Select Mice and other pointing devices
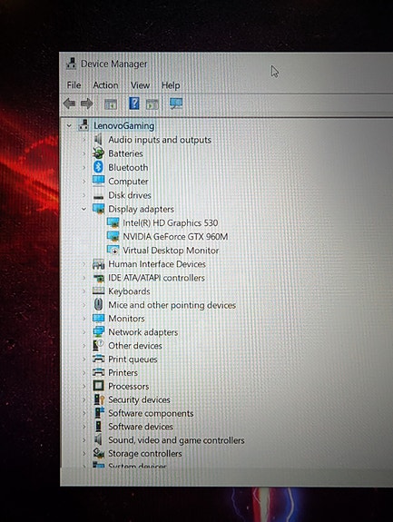The height and width of the screenshot is (522, 393). [x=172, y=305]
